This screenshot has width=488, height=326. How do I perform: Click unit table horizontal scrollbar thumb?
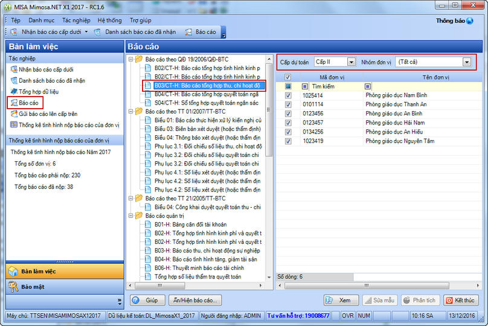coord(367,285)
